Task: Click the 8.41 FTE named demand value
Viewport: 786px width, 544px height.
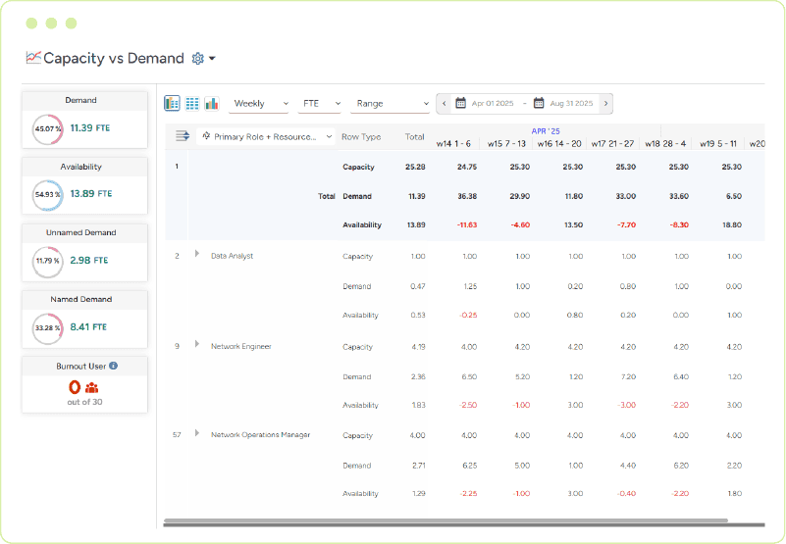Action: pyautogui.click(x=88, y=327)
